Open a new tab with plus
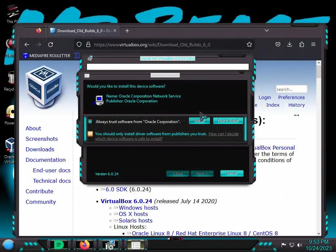This screenshot has width=336, height=252. [x=127, y=31]
